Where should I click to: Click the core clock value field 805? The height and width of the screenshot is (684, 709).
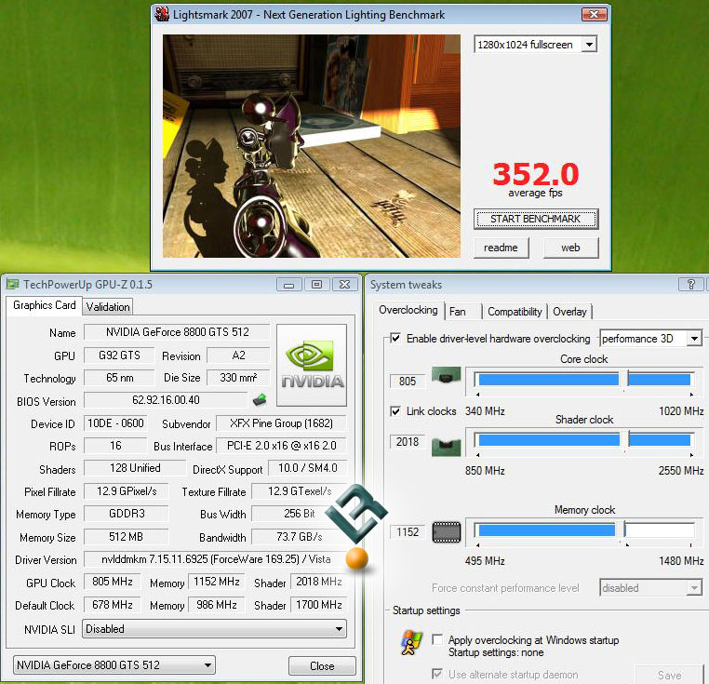point(408,382)
